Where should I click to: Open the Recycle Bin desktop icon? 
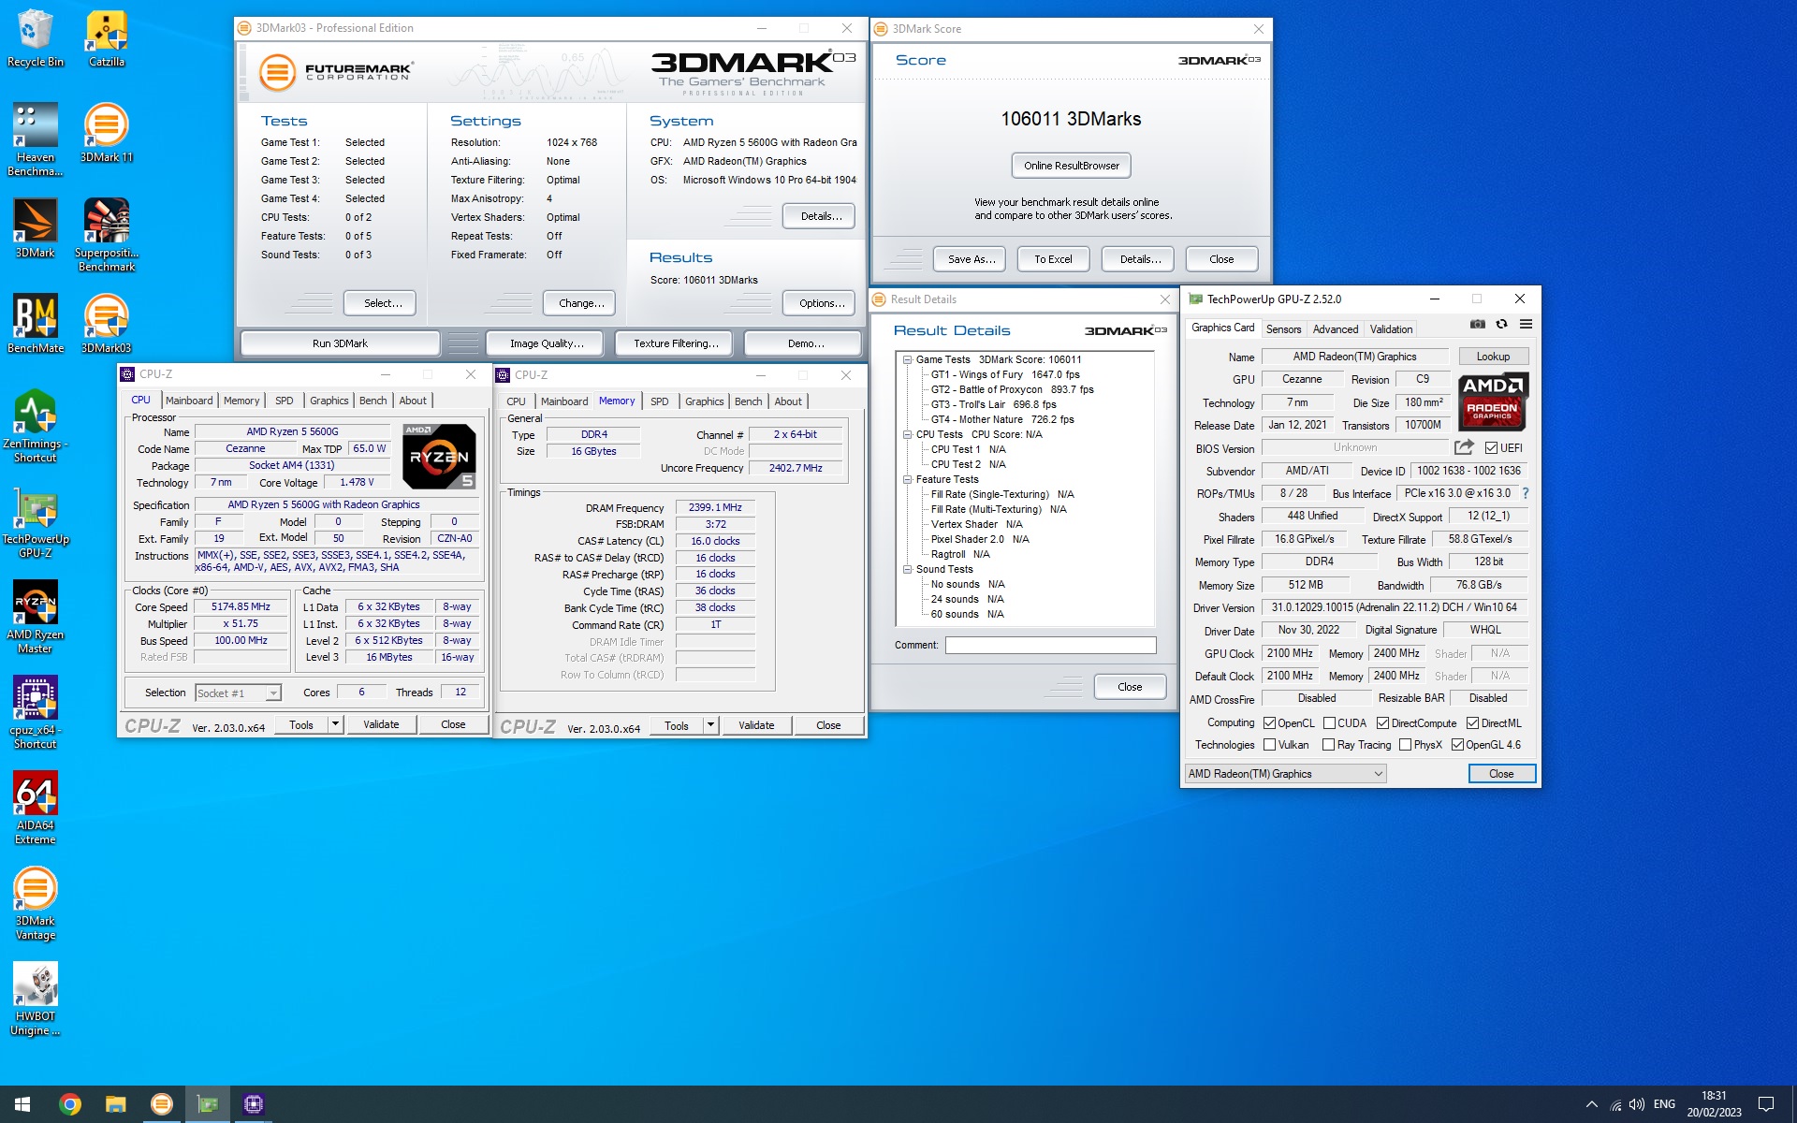[36, 37]
